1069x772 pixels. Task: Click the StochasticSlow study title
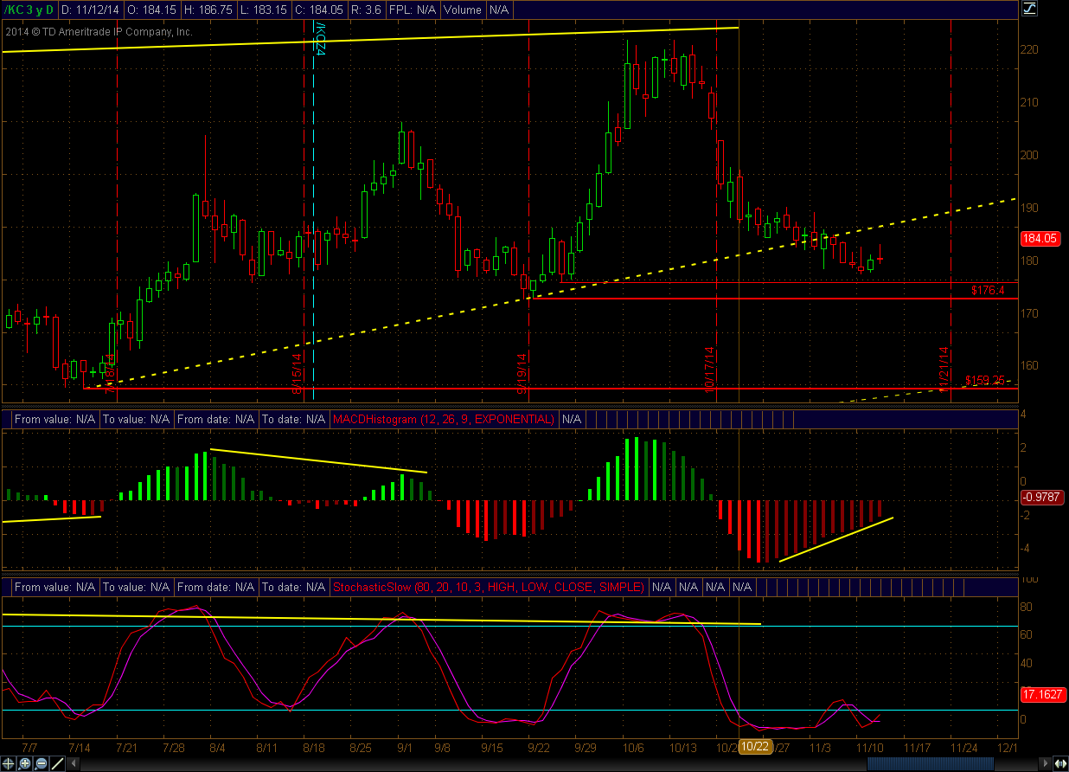click(490, 587)
